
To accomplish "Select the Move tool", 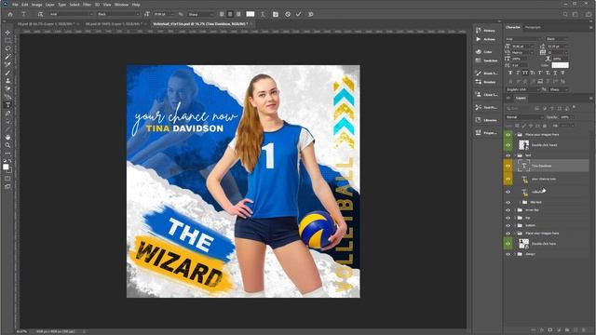I will point(7,33).
